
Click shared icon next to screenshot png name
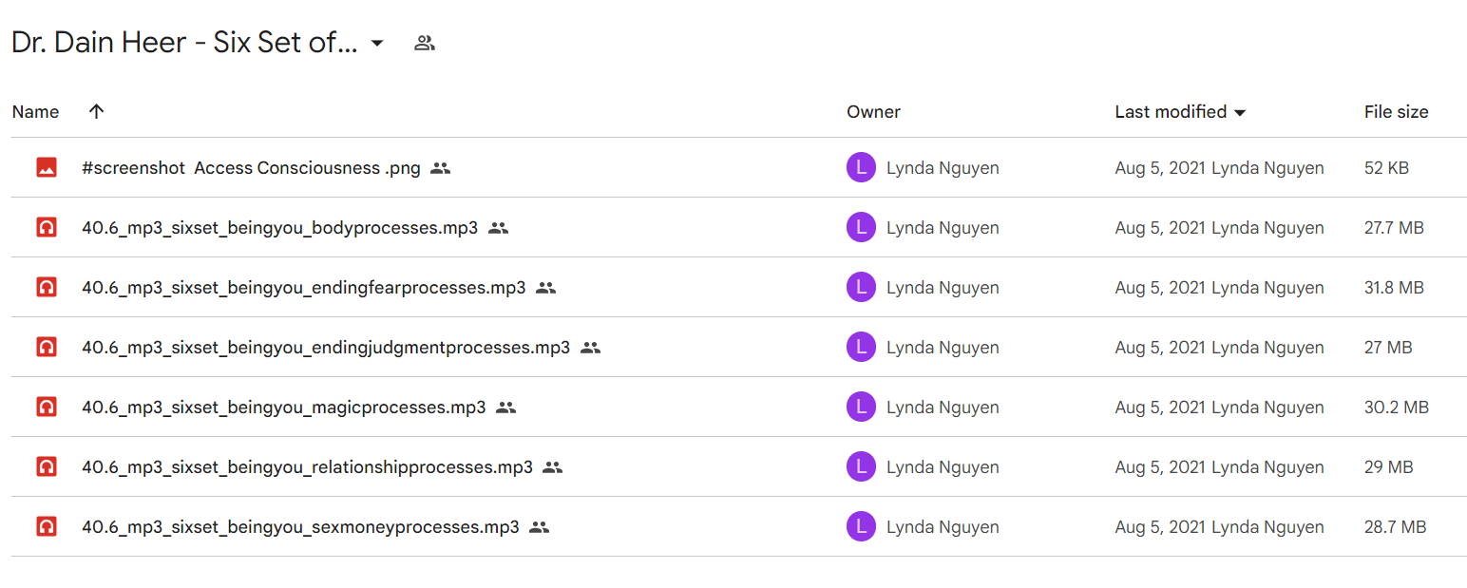pos(440,168)
